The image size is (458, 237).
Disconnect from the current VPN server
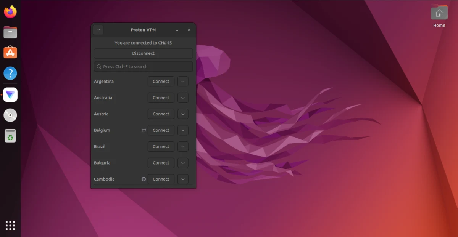143,53
